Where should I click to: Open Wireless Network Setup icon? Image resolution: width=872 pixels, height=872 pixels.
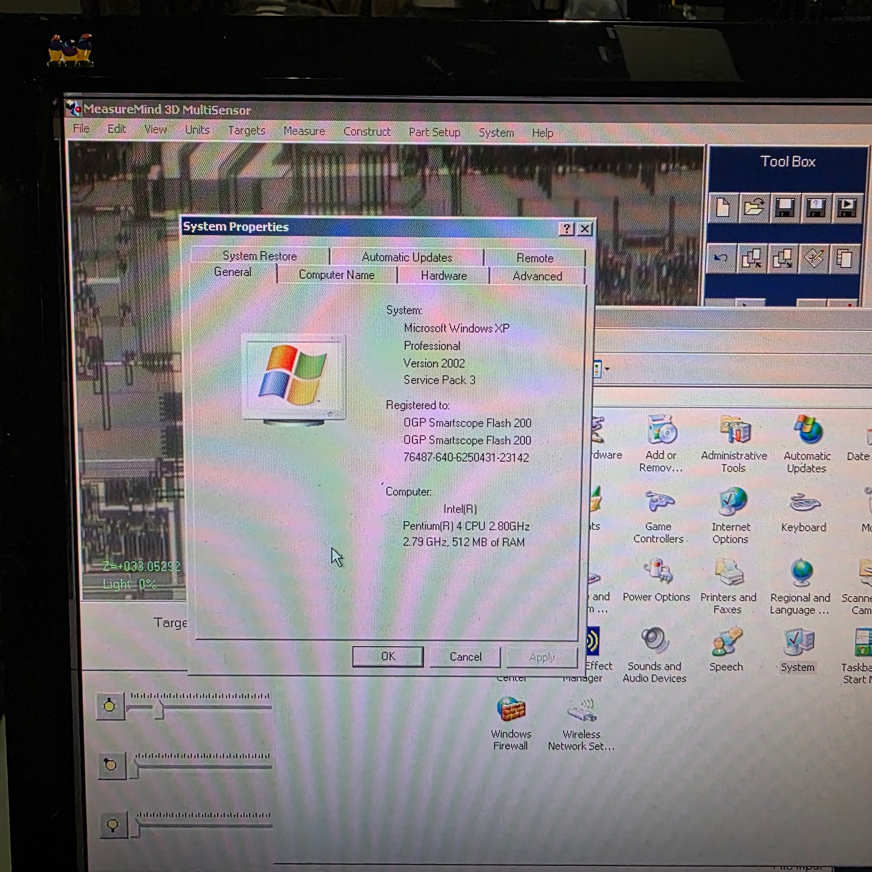(582, 725)
